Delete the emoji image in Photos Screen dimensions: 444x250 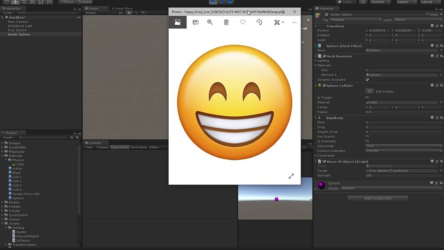pyautogui.click(x=226, y=22)
